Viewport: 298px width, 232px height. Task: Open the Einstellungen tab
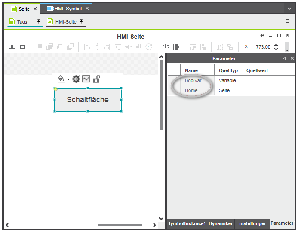(251, 224)
